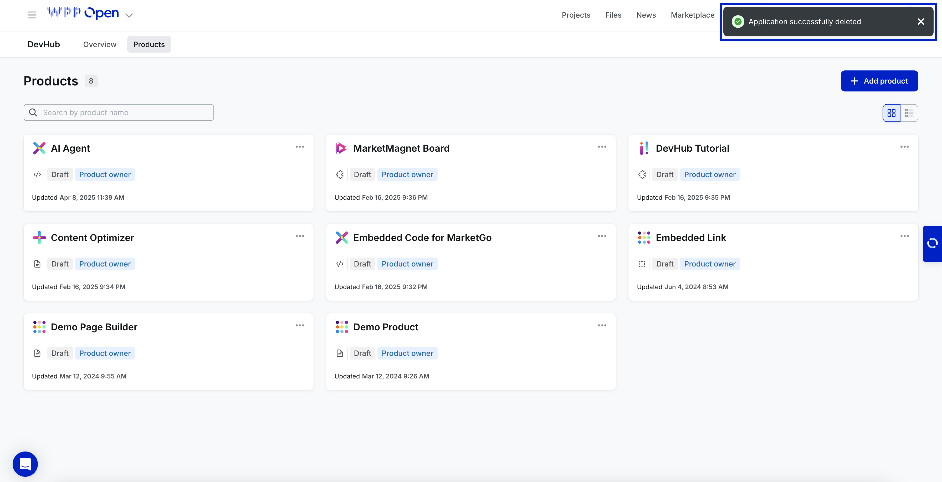Screen dimensions: 942x482
Task: Open the chat support bubble icon
Action: click(x=25, y=464)
